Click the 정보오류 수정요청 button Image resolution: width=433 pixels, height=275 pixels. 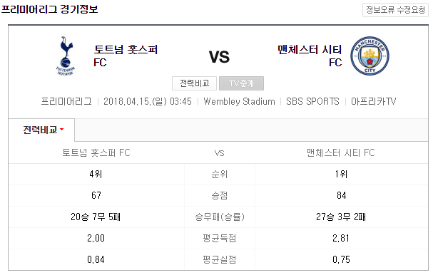tap(395, 10)
